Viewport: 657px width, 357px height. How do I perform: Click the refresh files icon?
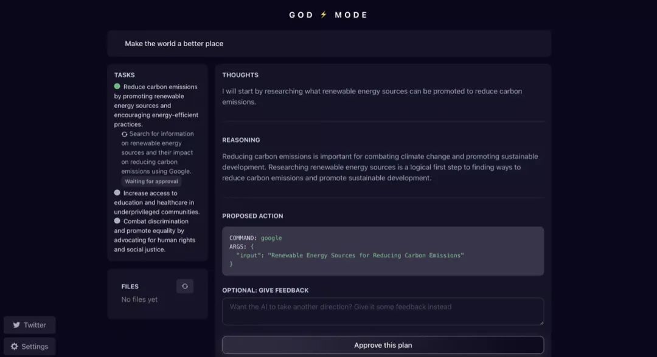[185, 287]
